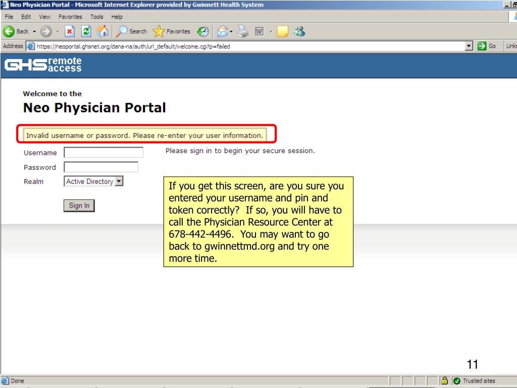Open the Mail icon dropdown arrow
Screen dimensions: 517x388
(231, 32)
